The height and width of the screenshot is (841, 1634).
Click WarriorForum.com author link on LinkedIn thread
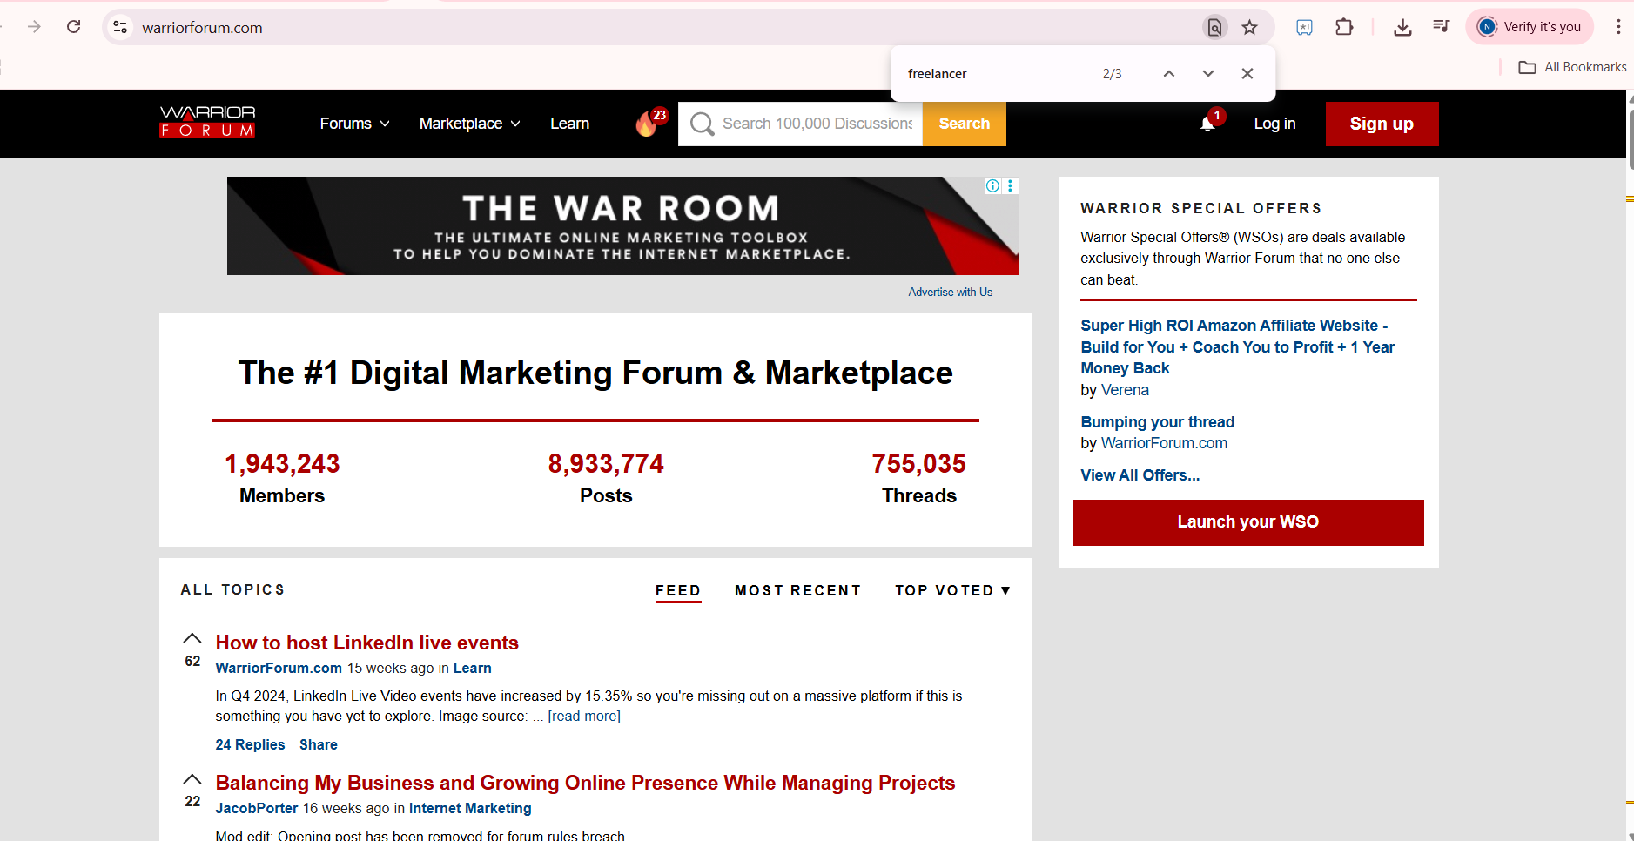pyautogui.click(x=279, y=669)
